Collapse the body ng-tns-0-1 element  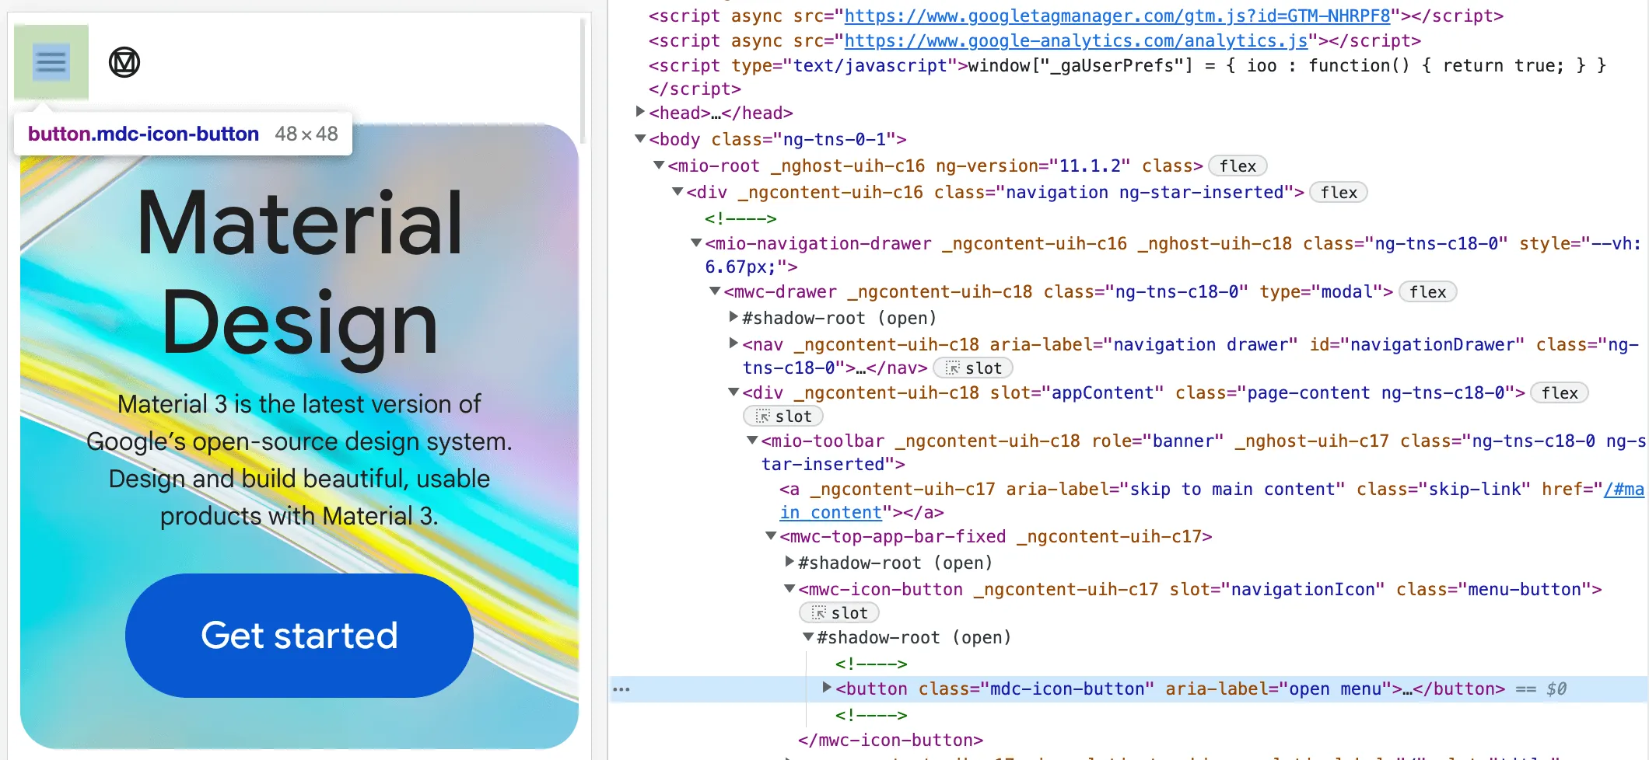640,139
